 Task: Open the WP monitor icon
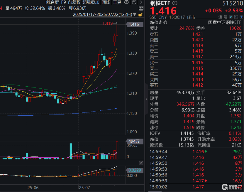[x=141, y=8]
